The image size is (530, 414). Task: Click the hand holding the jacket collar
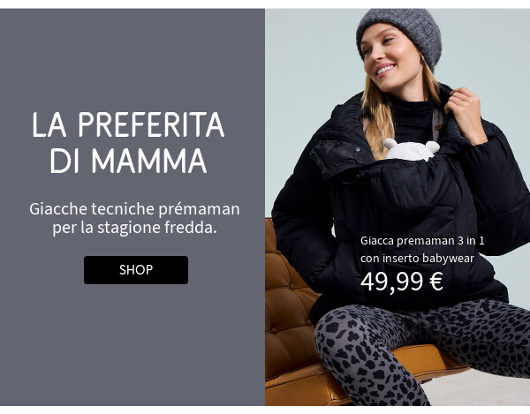[x=466, y=113]
